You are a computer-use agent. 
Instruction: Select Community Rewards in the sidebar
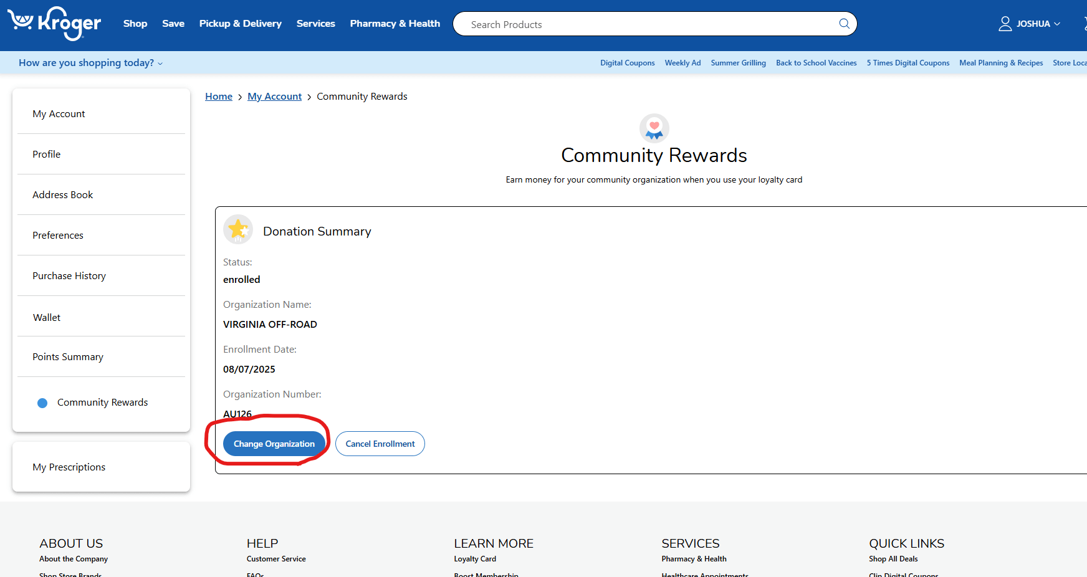(x=101, y=403)
